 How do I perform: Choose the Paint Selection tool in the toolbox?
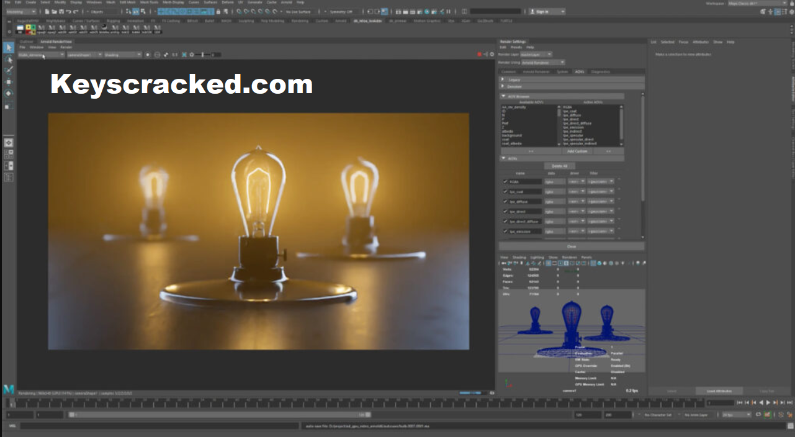pos(9,71)
